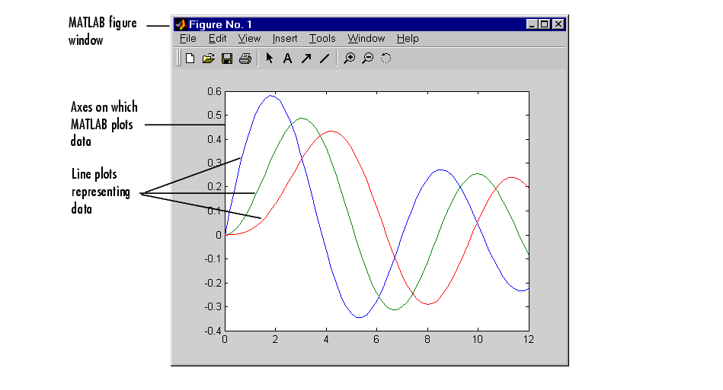Maximize the Figure No. 1 window
723x390 pixels.
click(545, 24)
